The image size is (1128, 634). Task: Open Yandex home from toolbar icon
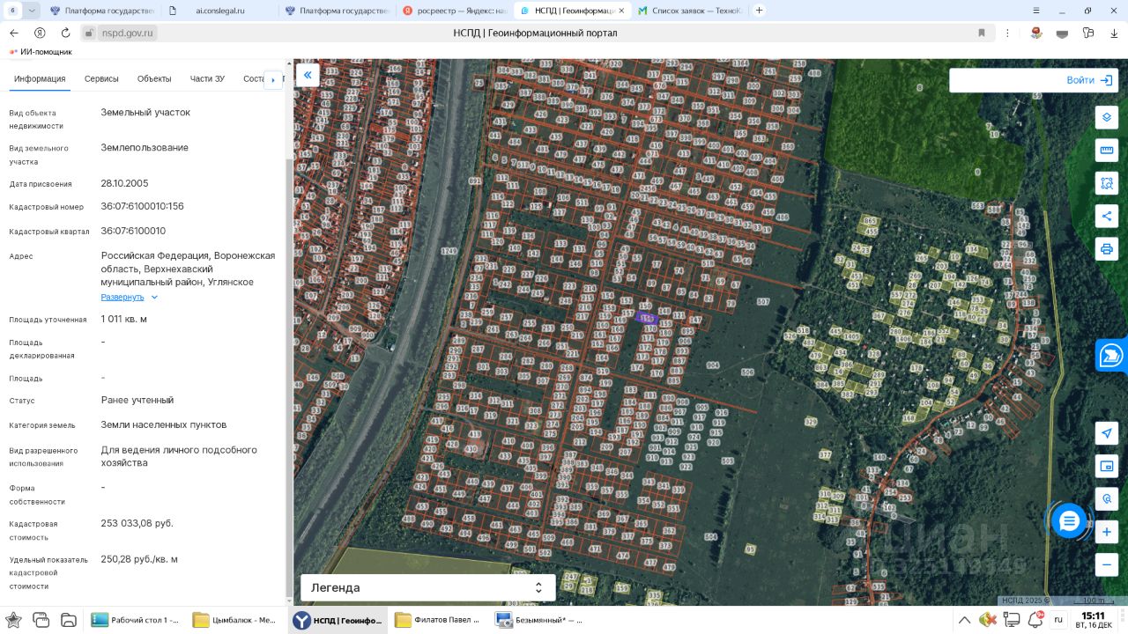[40, 33]
